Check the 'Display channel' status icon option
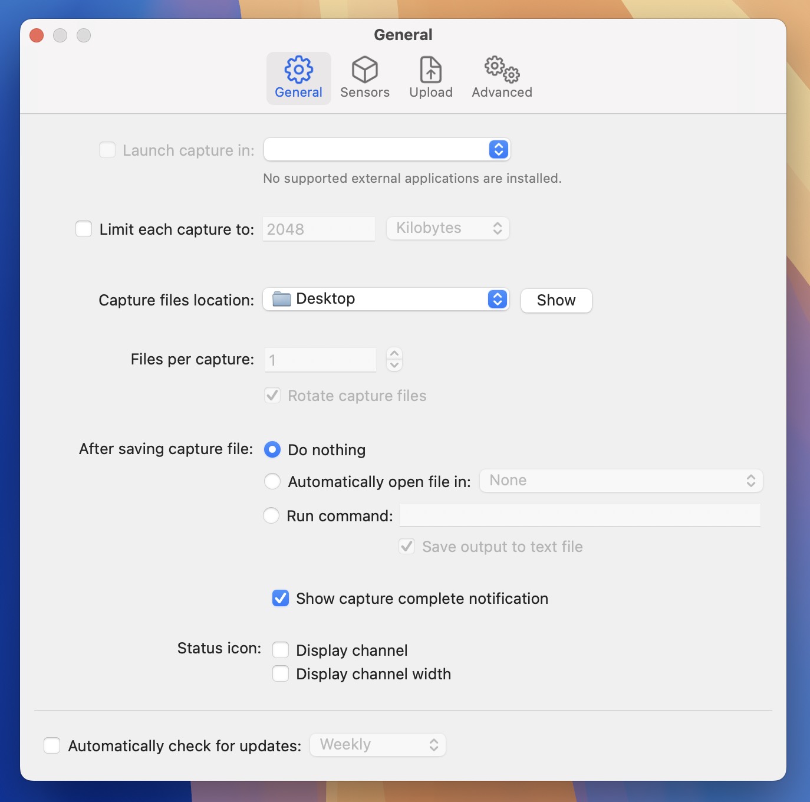The width and height of the screenshot is (810, 802). [x=281, y=649]
